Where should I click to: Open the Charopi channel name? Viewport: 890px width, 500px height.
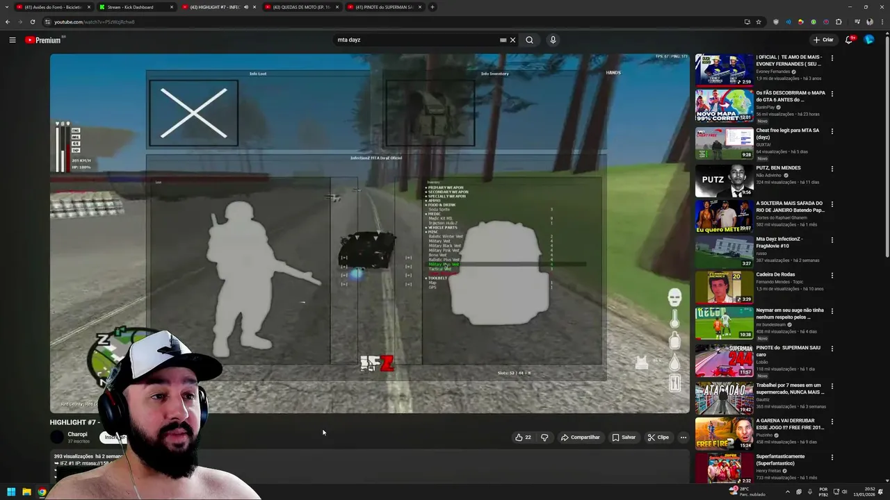pos(77,434)
